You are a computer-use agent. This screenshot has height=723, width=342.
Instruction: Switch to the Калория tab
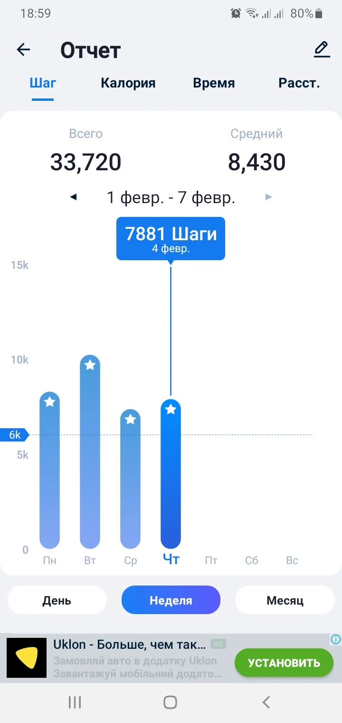(x=128, y=83)
